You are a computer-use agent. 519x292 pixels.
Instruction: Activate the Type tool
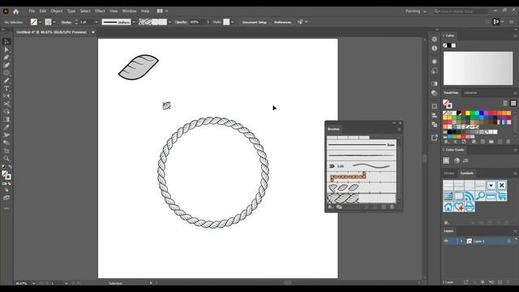tap(6, 88)
